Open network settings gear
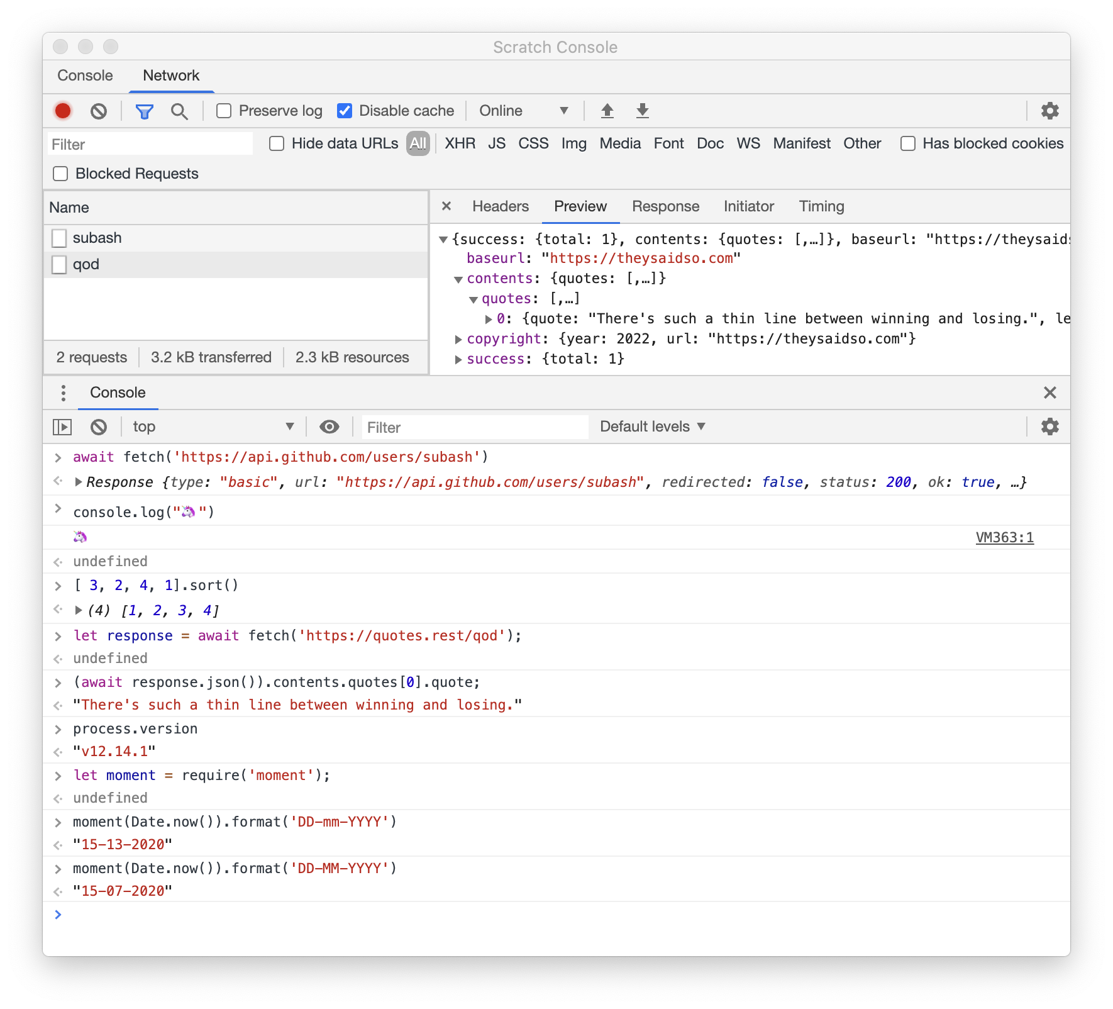1113x1009 pixels. (1049, 111)
